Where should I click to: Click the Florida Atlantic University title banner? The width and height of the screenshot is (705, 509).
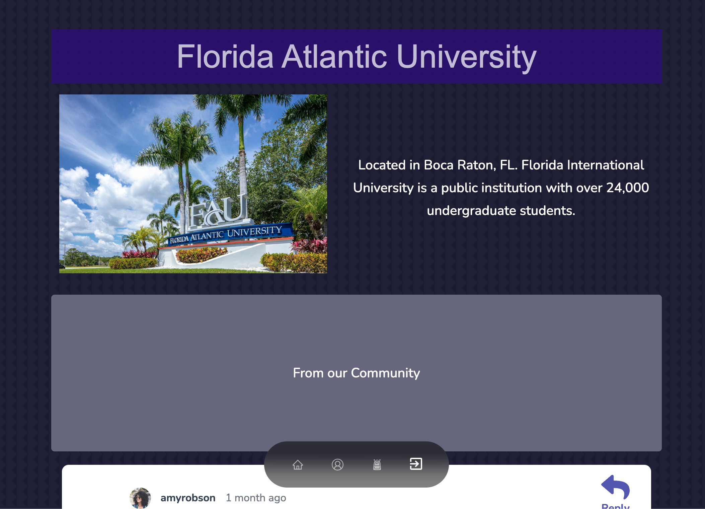click(x=357, y=56)
